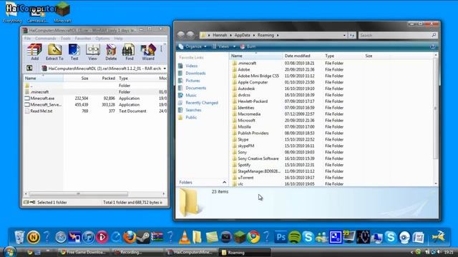Image resolution: width=458 pixels, height=257 pixels.
Task: Launch Steam from the dock
Action: click(x=143, y=237)
